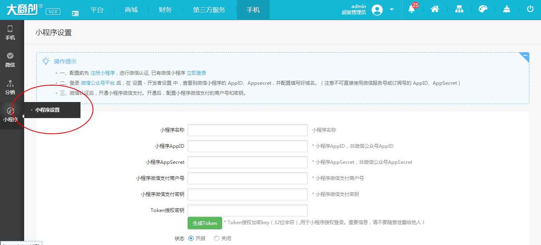Open the 注册小程序 link

click(103, 73)
